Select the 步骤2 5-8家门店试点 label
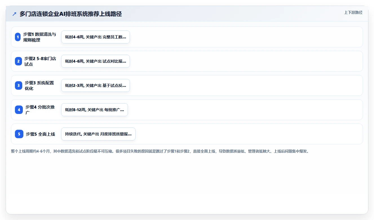 [40, 61]
